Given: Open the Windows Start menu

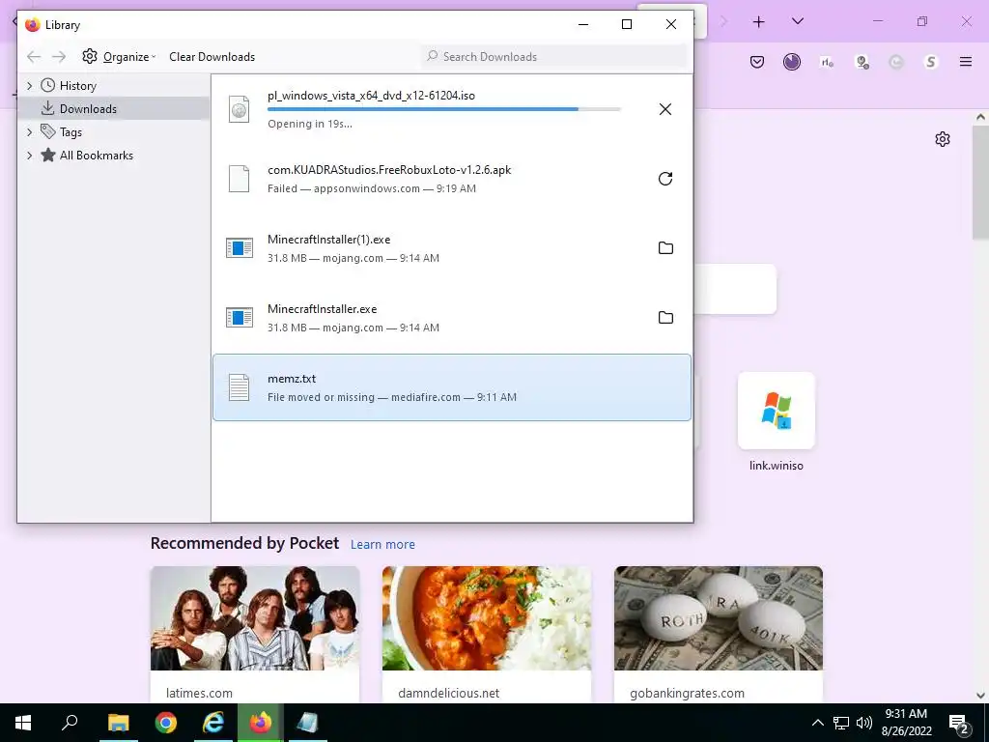Looking at the screenshot, I should (x=23, y=723).
